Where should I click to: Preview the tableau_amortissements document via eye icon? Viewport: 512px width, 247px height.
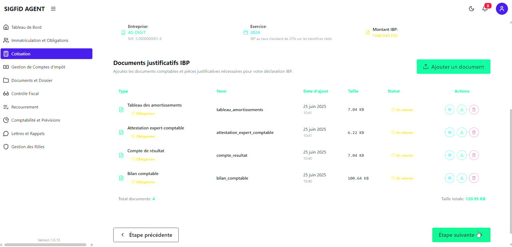tap(450, 110)
